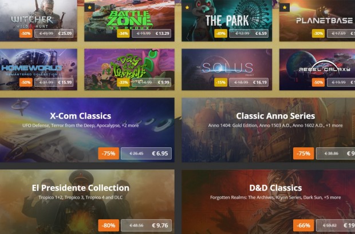Click the € 16.19 Solus price button
The width and height of the screenshot is (355, 234).
(249, 82)
